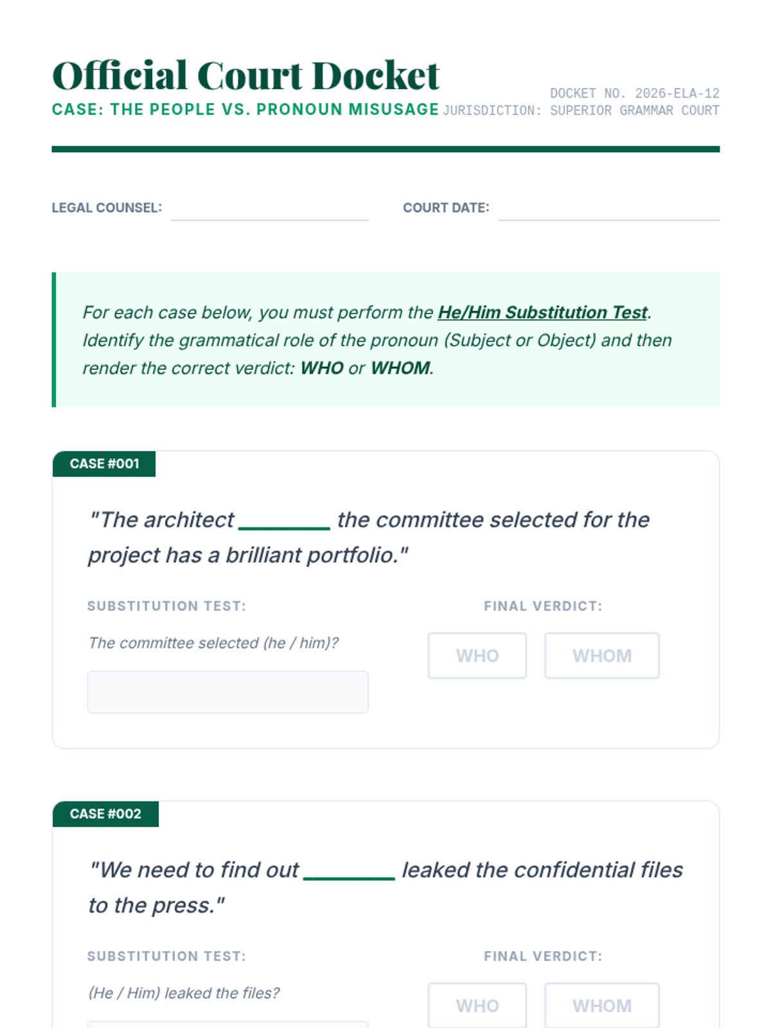Click the Court Date input line

608,211
